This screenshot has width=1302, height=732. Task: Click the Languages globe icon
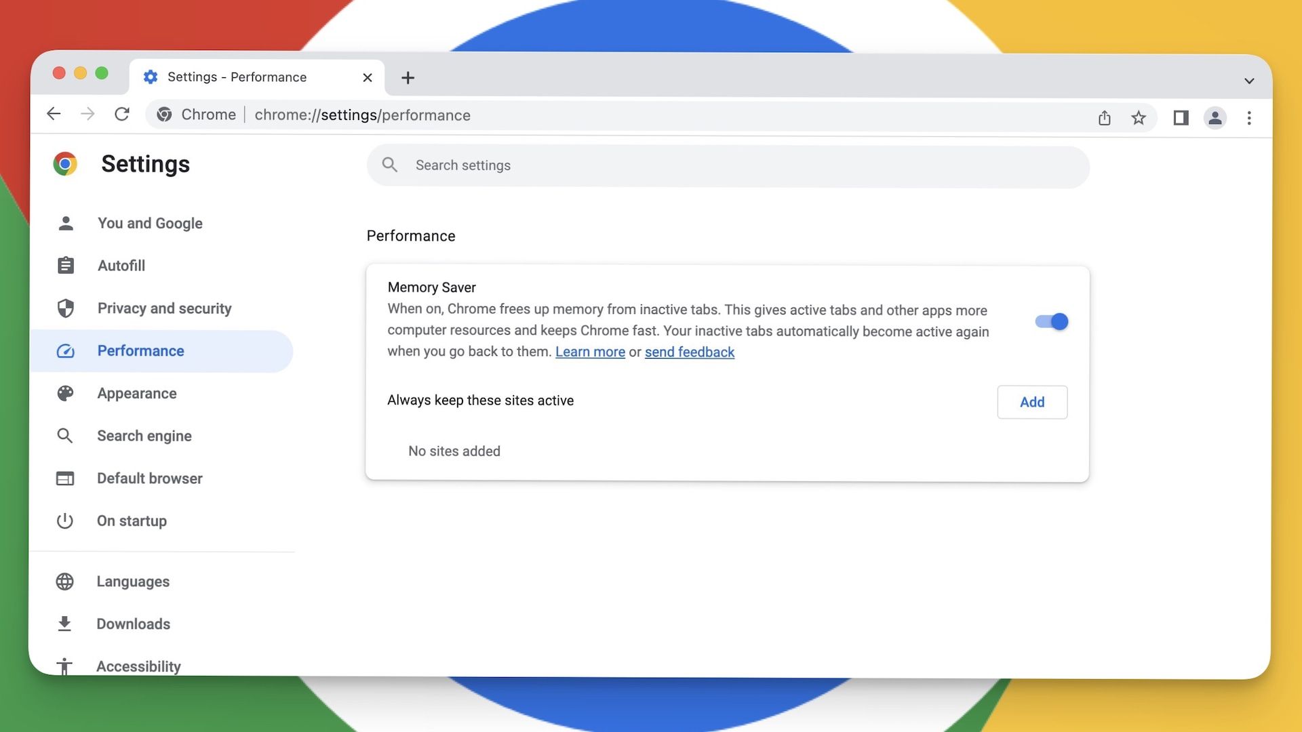point(65,582)
